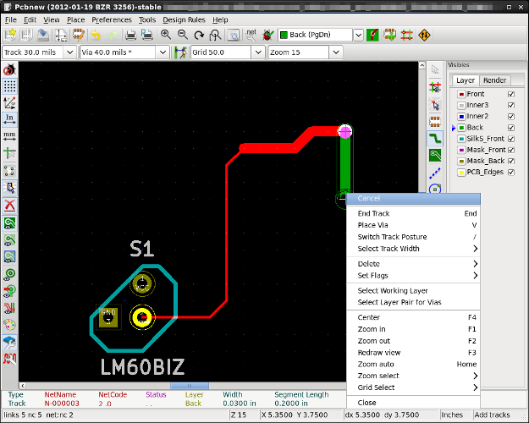Click the Inner2 layer blue color swatch
529x423 pixels.
point(461,117)
